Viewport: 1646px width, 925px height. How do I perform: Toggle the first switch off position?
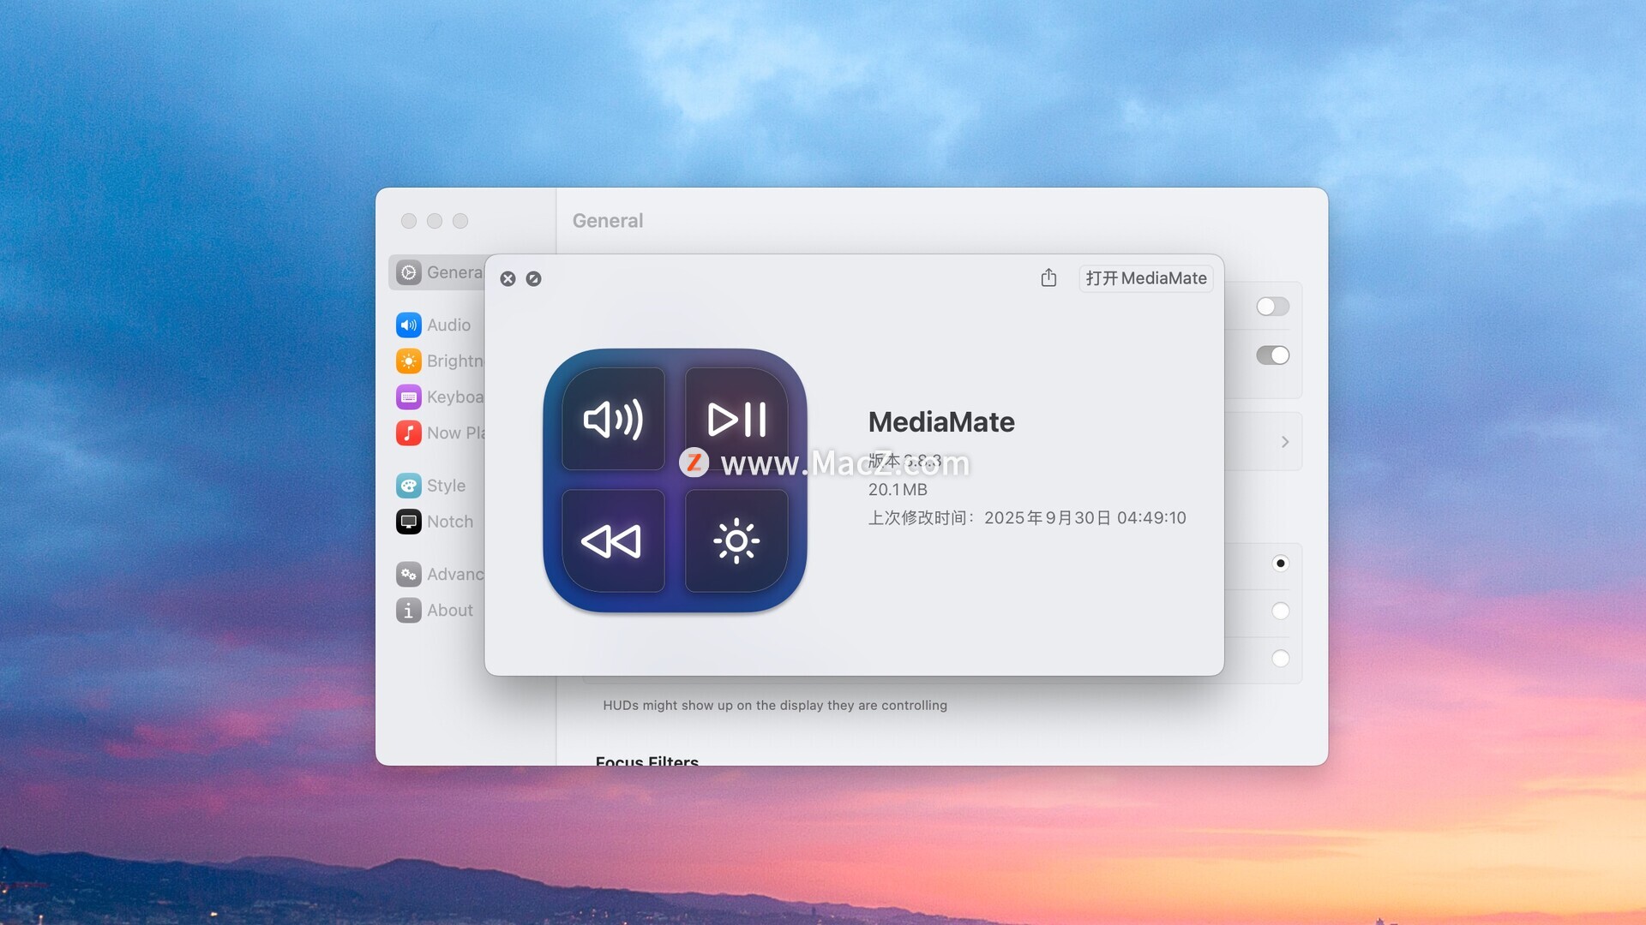(1272, 307)
